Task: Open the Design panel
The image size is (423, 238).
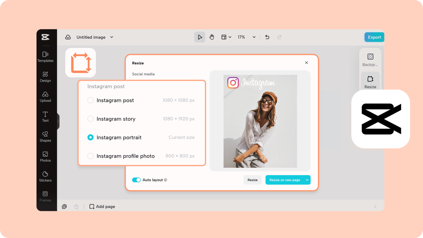Action: coord(46,77)
